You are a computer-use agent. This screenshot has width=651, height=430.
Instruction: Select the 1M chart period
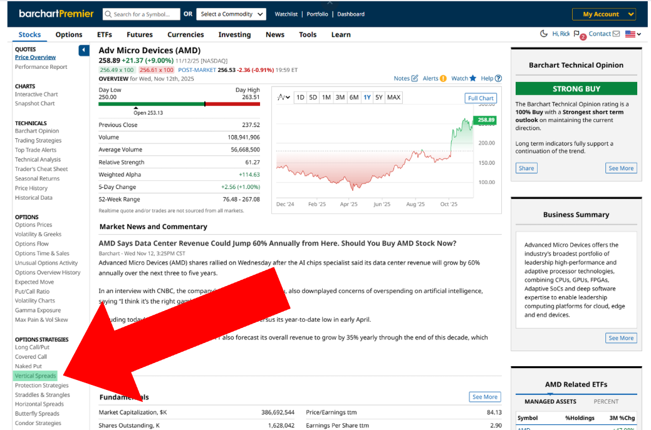pos(326,98)
